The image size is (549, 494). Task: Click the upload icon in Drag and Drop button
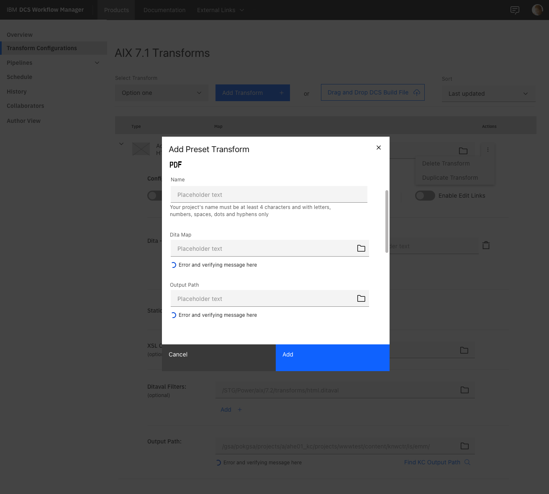tap(417, 92)
